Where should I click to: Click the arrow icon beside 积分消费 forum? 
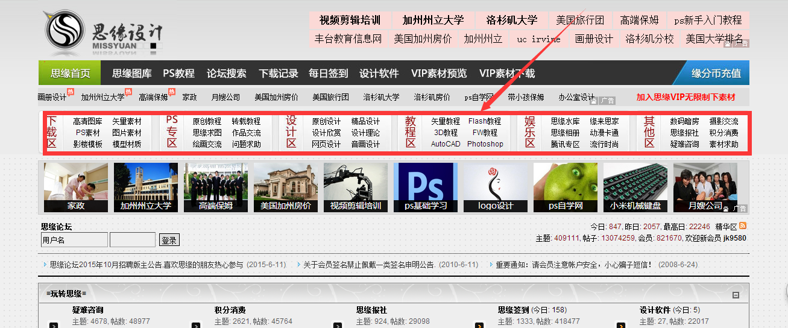coord(195,326)
